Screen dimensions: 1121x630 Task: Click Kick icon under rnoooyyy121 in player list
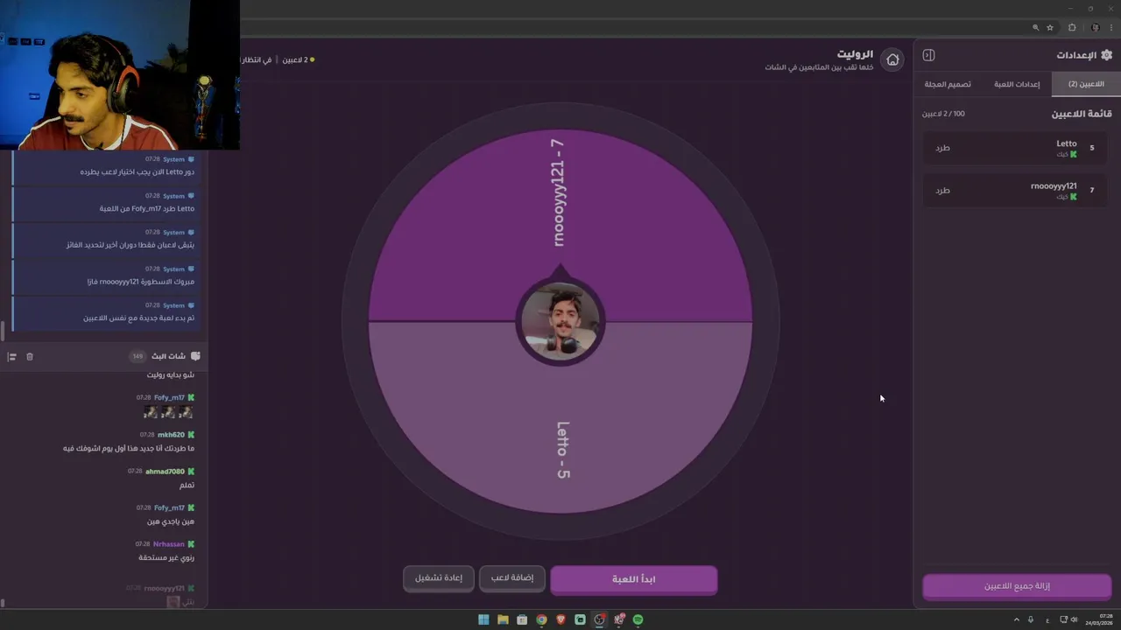pyautogui.click(x=1074, y=197)
